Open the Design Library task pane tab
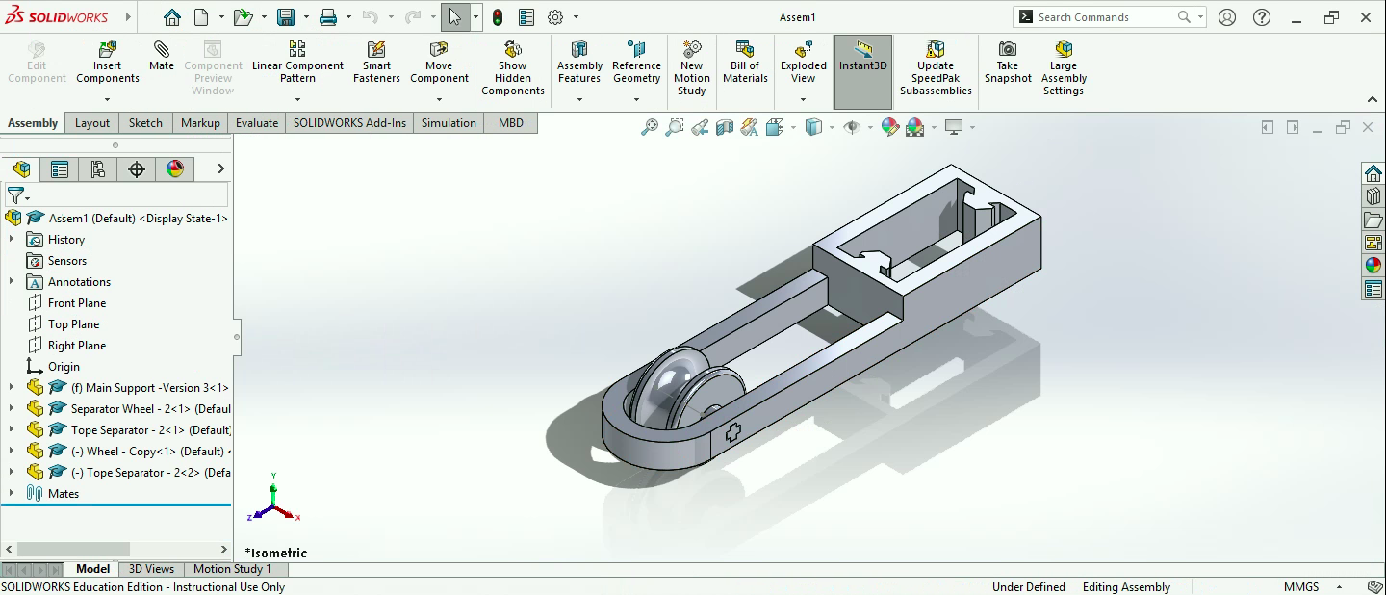The image size is (1386, 595). pos(1373,196)
